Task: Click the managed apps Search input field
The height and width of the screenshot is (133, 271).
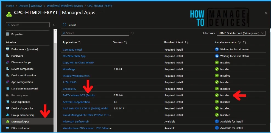Action: [95, 33]
